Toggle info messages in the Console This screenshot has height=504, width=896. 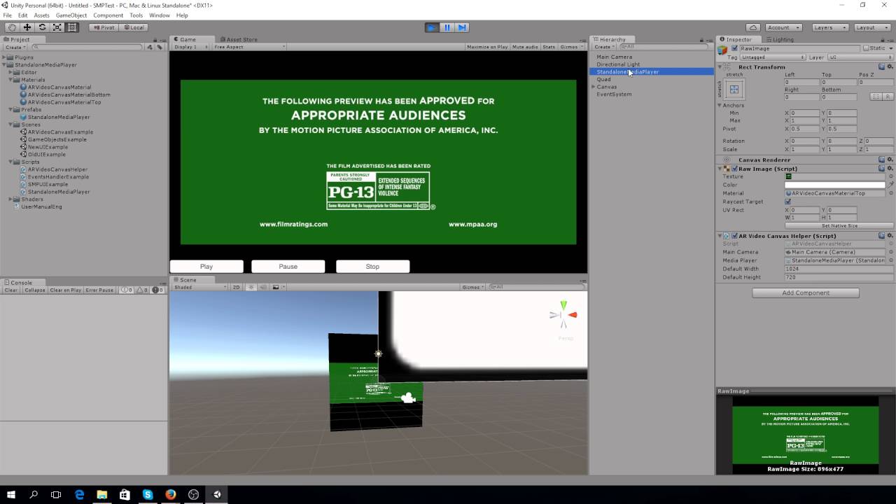[127, 290]
